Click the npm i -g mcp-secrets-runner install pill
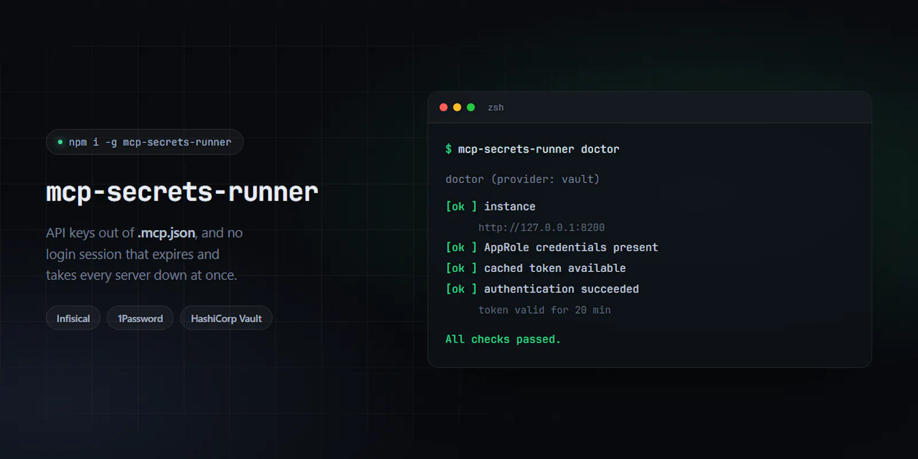 [x=145, y=142]
